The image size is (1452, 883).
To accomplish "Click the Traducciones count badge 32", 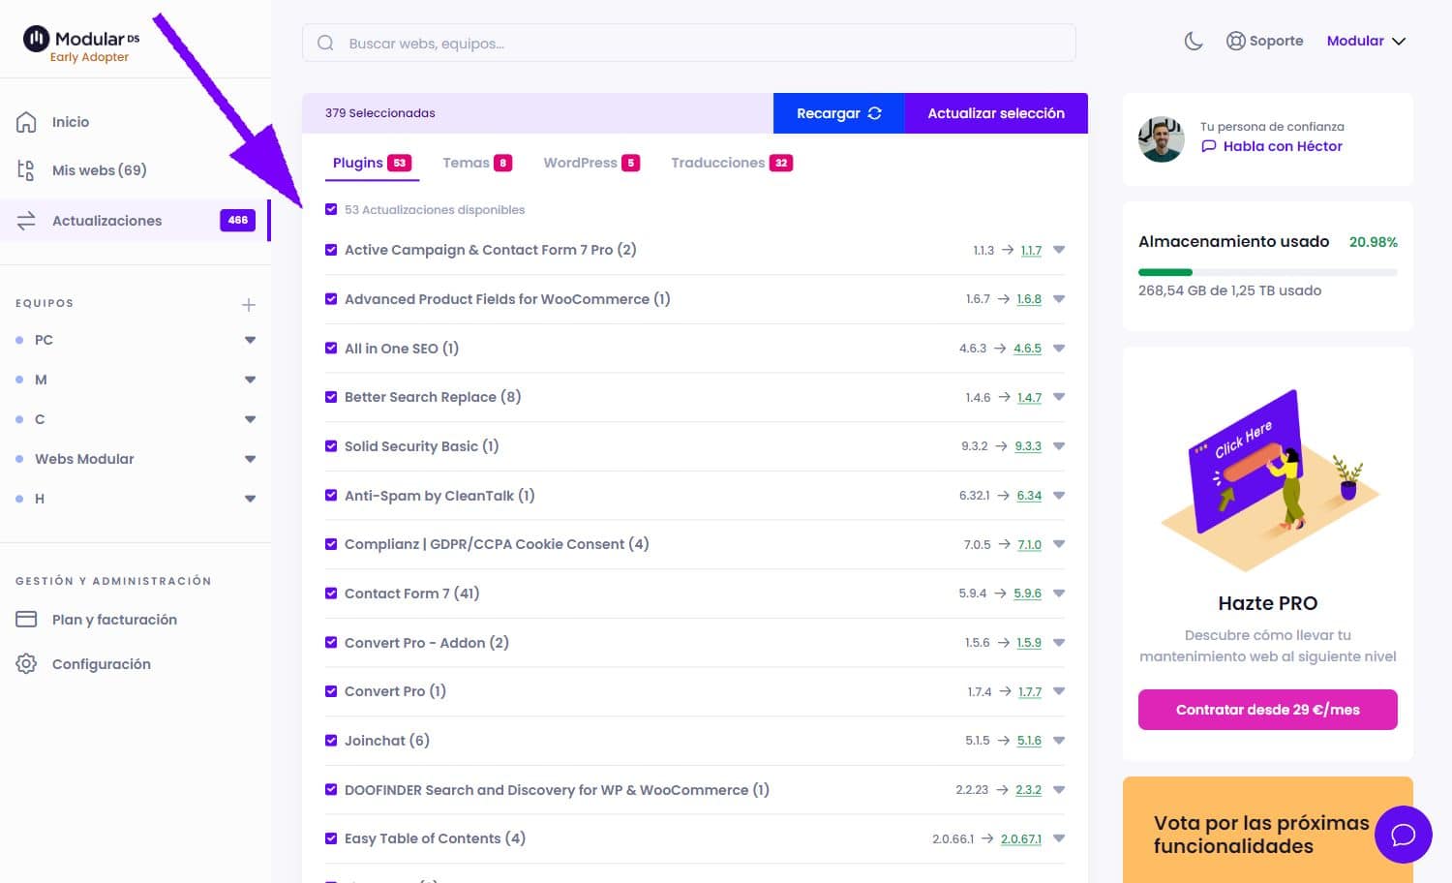I will click(x=781, y=163).
